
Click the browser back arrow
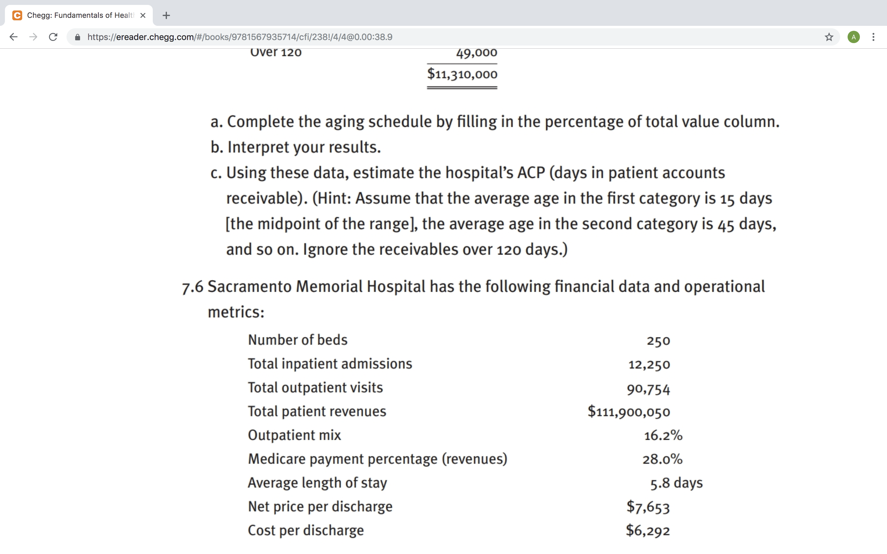coord(14,37)
